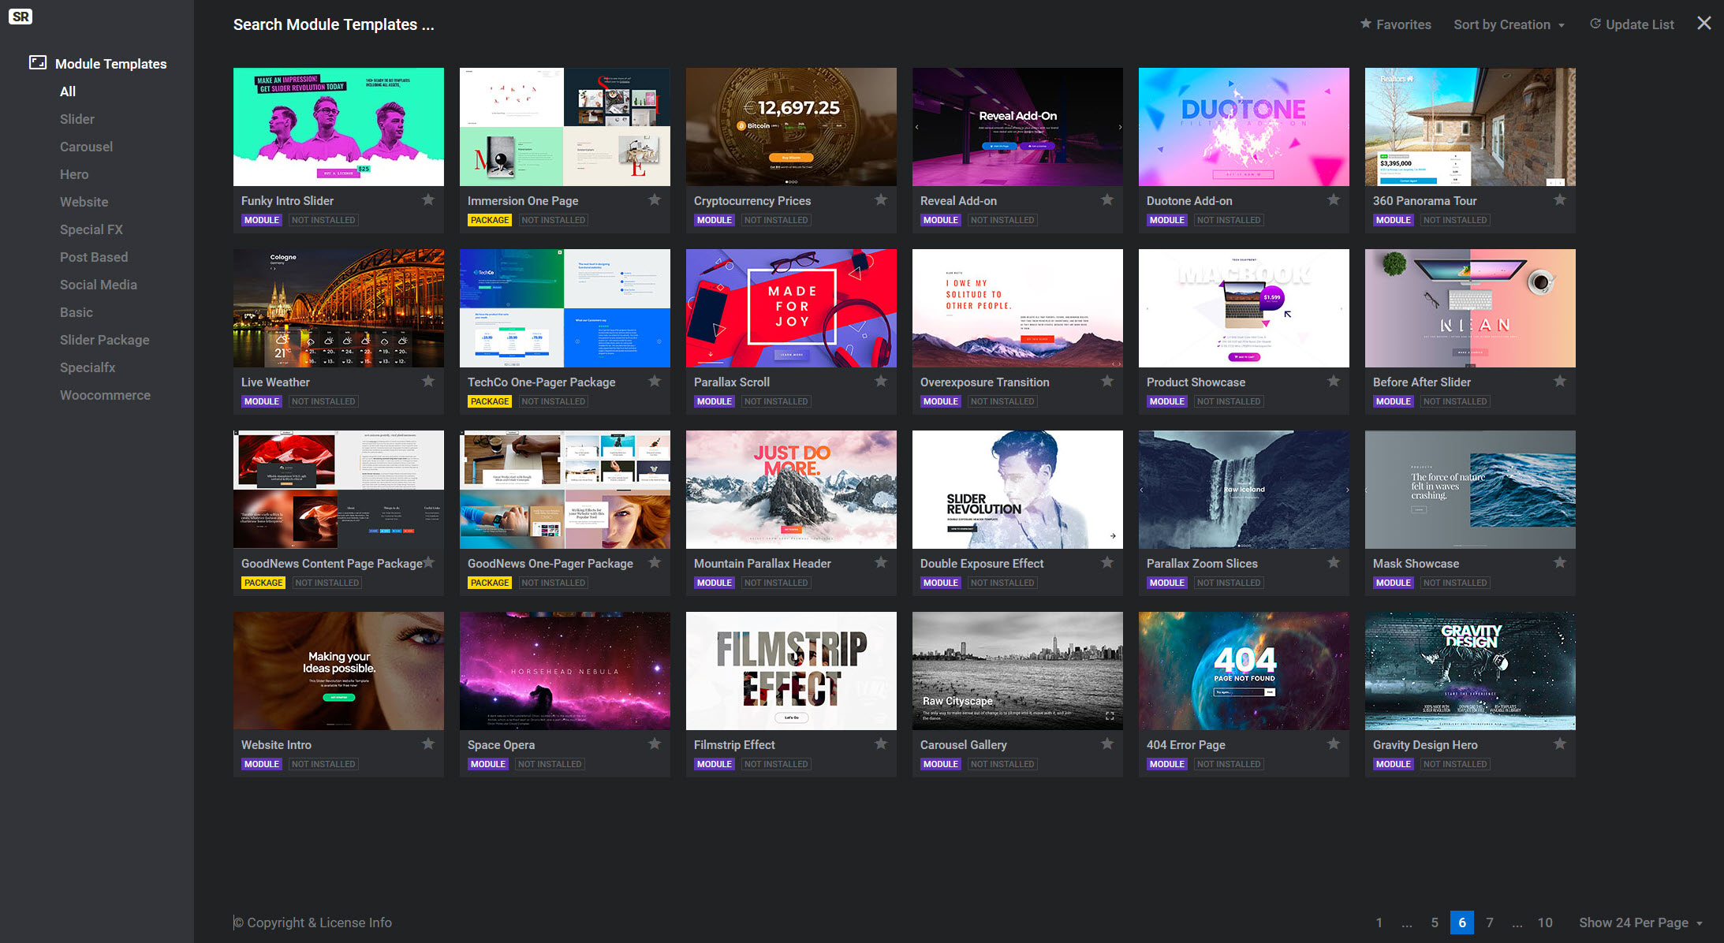Click the SR Slider Revolution logo icon
1724x943 pixels.
click(x=21, y=17)
